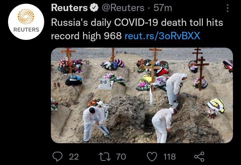
Task: Open the Reuters round profile avatar
Action: click(26, 22)
